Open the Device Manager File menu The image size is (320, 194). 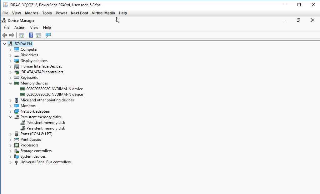(7, 28)
